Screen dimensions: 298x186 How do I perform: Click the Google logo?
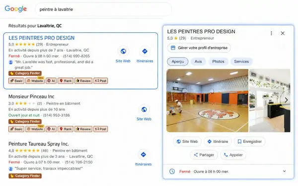tap(15, 9)
